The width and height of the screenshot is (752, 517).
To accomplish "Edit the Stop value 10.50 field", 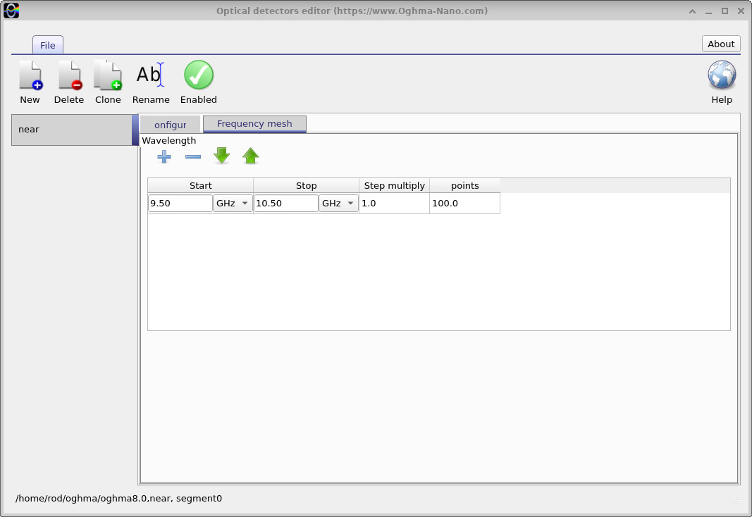I will (286, 203).
